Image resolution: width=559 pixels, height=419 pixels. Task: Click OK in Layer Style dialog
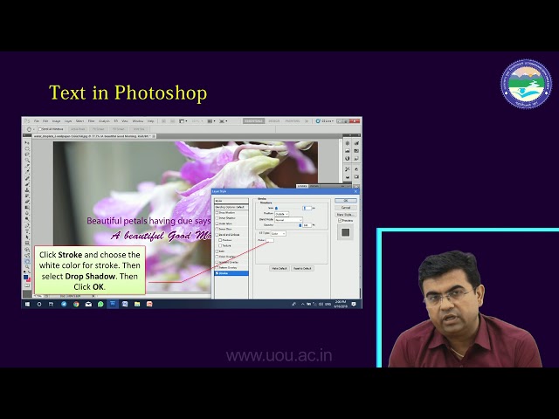(346, 201)
